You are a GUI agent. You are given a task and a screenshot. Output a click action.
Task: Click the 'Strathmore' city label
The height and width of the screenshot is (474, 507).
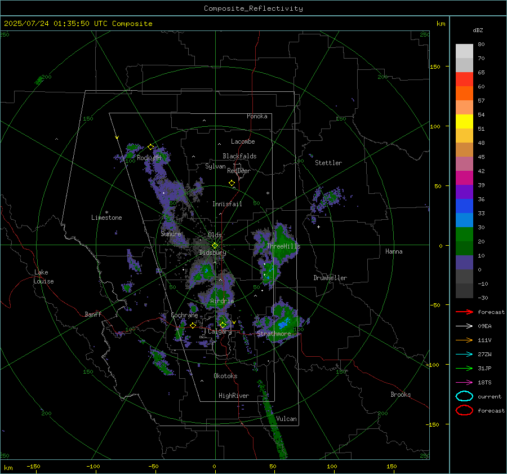pyautogui.click(x=274, y=334)
